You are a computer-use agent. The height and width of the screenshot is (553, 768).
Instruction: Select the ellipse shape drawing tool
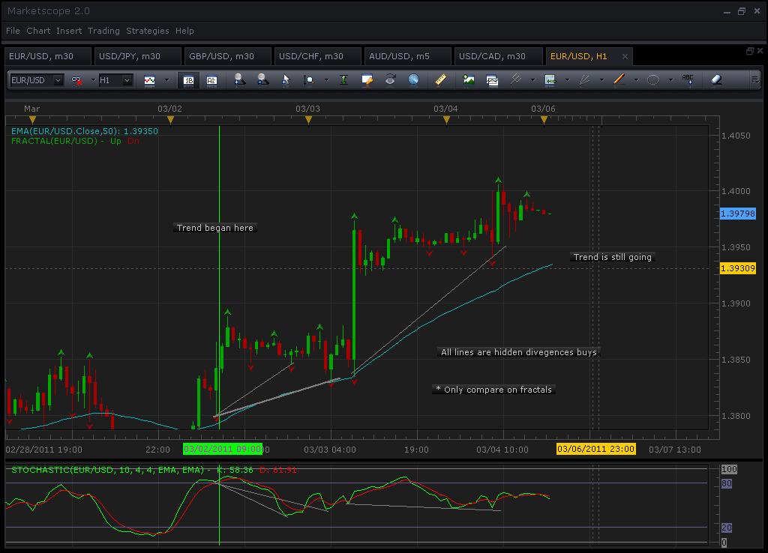click(x=653, y=79)
